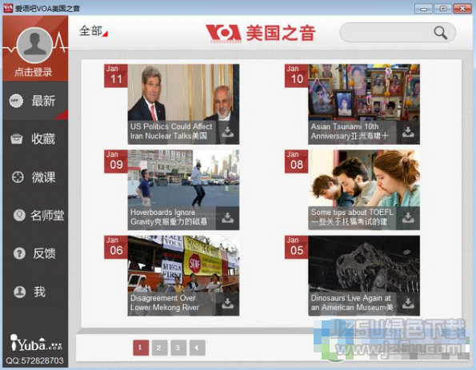
Task: Click the magnifier search icon
Action: 441,33
